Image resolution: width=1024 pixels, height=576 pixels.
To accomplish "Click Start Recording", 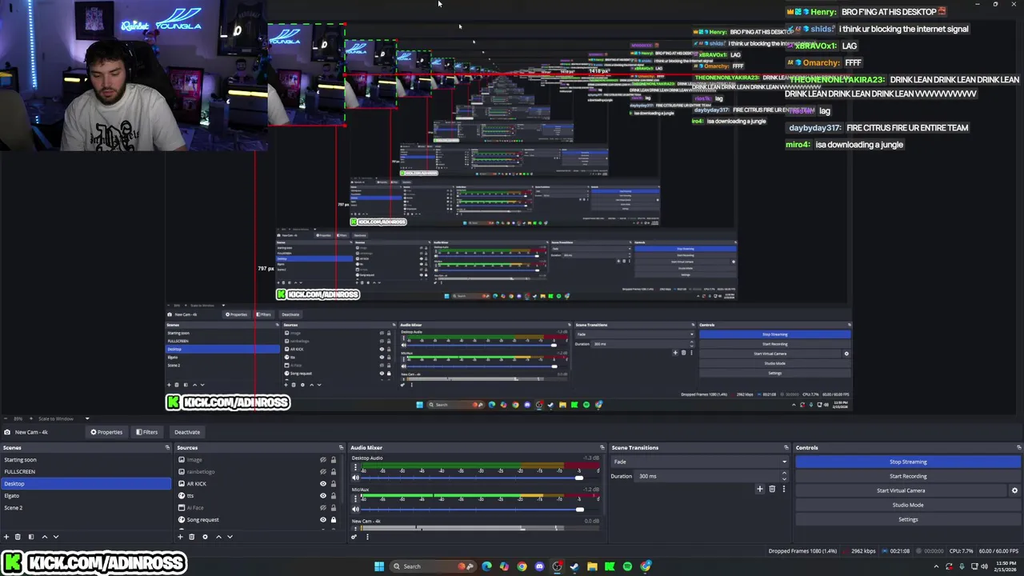I will pyautogui.click(x=908, y=476).
